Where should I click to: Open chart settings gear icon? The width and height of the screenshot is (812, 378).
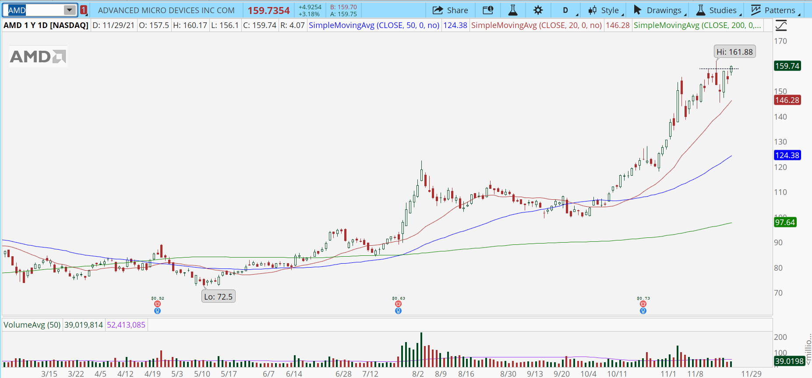538,10
